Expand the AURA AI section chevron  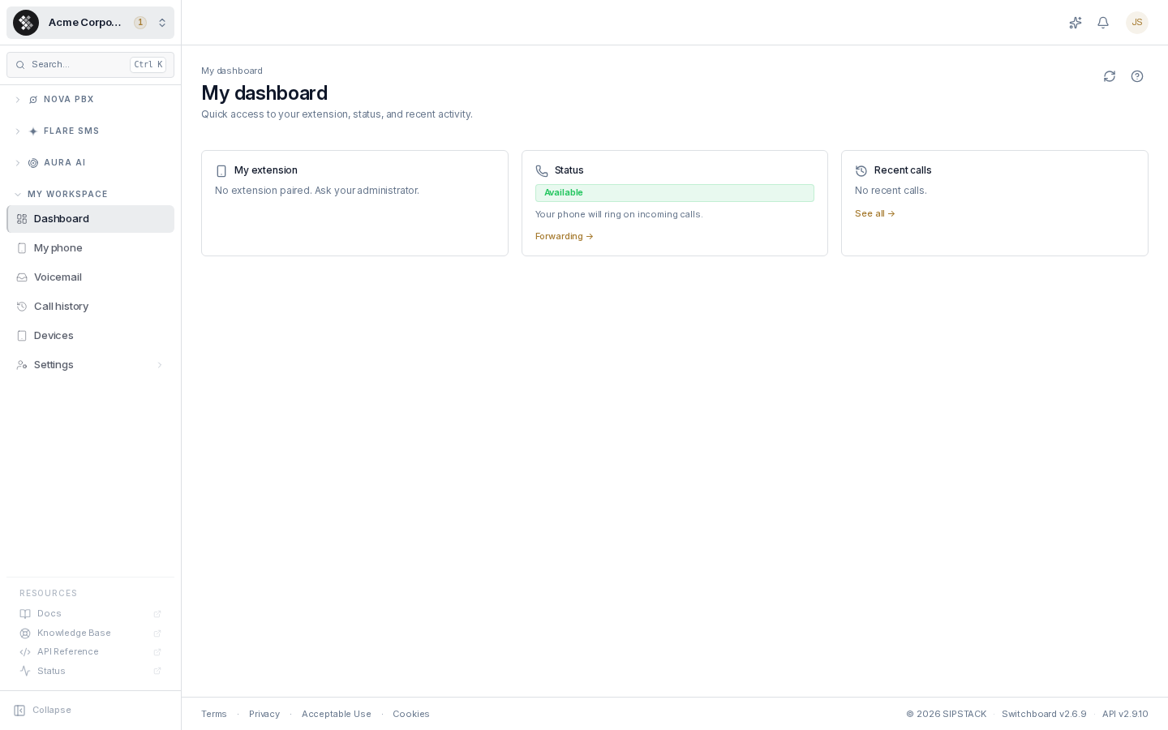point(18,163)
